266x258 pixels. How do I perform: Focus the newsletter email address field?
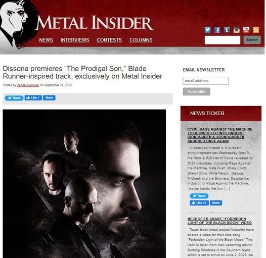coord(206,81)
